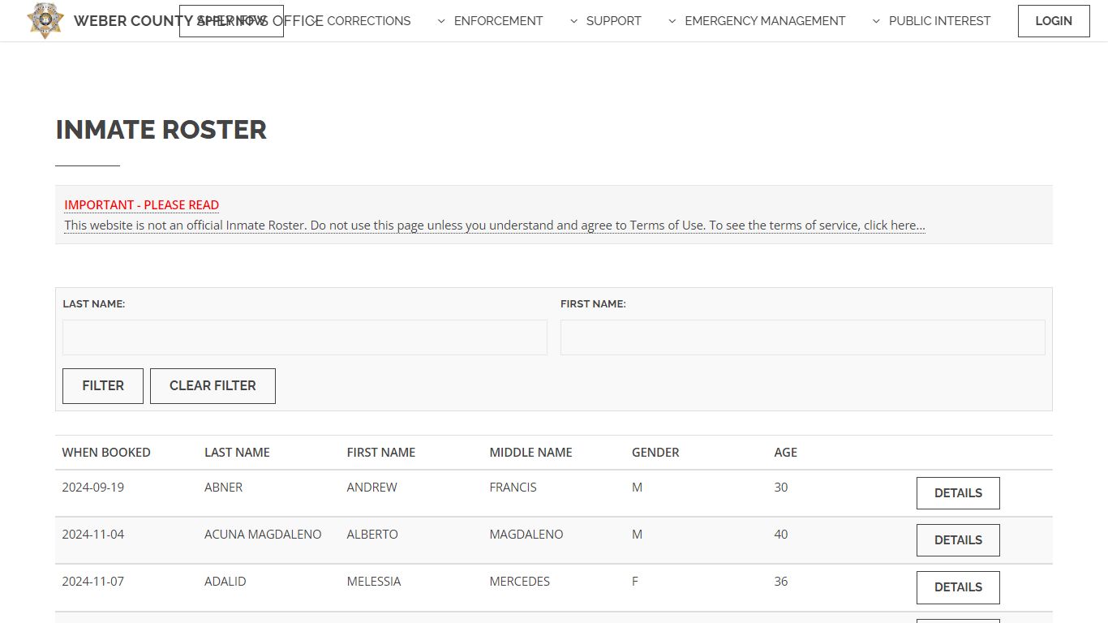Click the Filter button
Viewport: 1108px width, 623px height.
103,386
